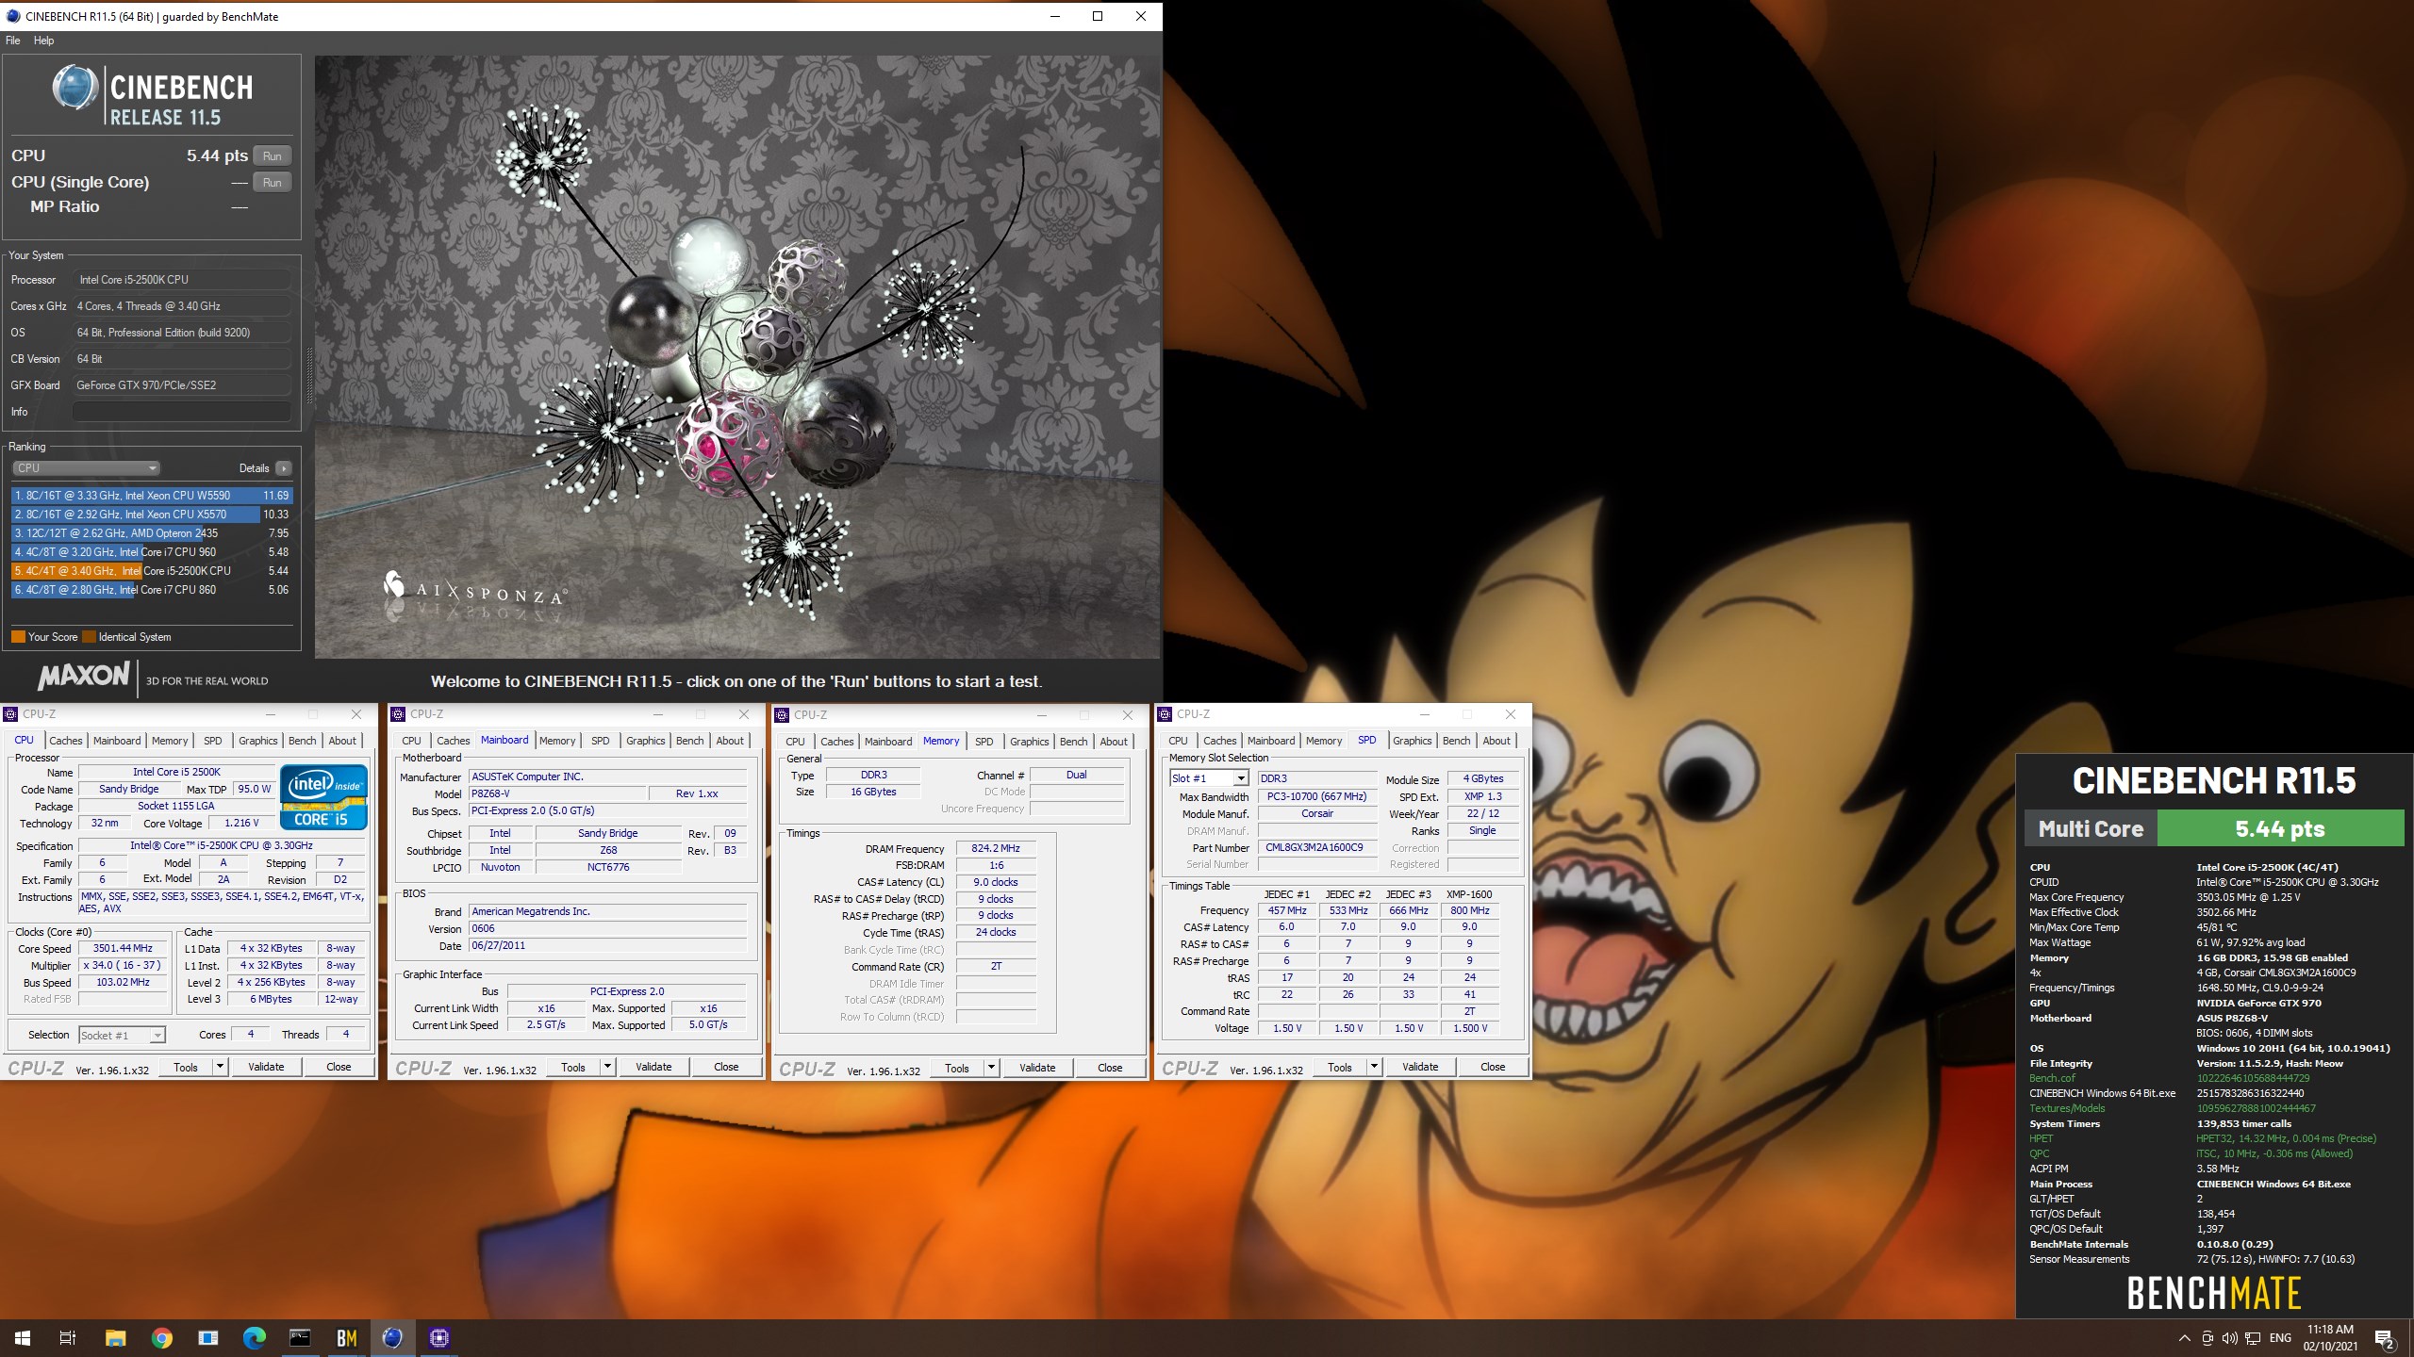2414x1357 pixels.
Task: Open Mainboard tab in the Memory CPU-Z window
Action: pos(888,742)
